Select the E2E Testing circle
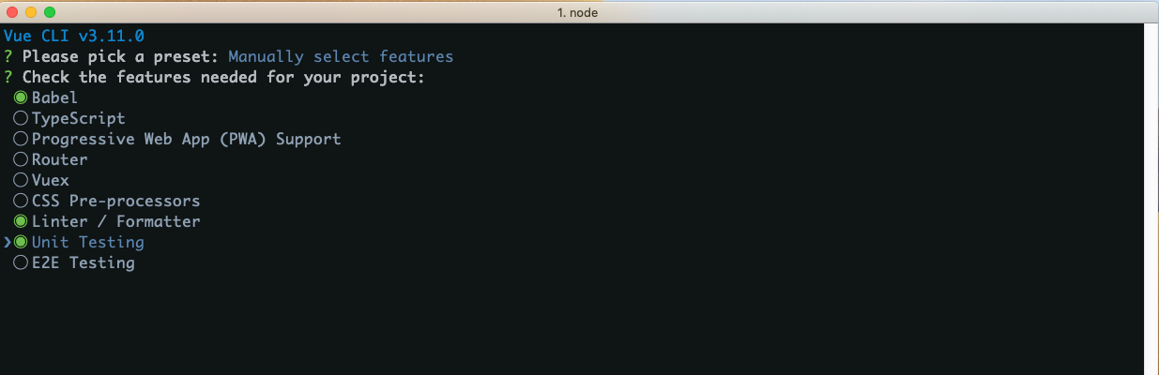 pos(21,262)
